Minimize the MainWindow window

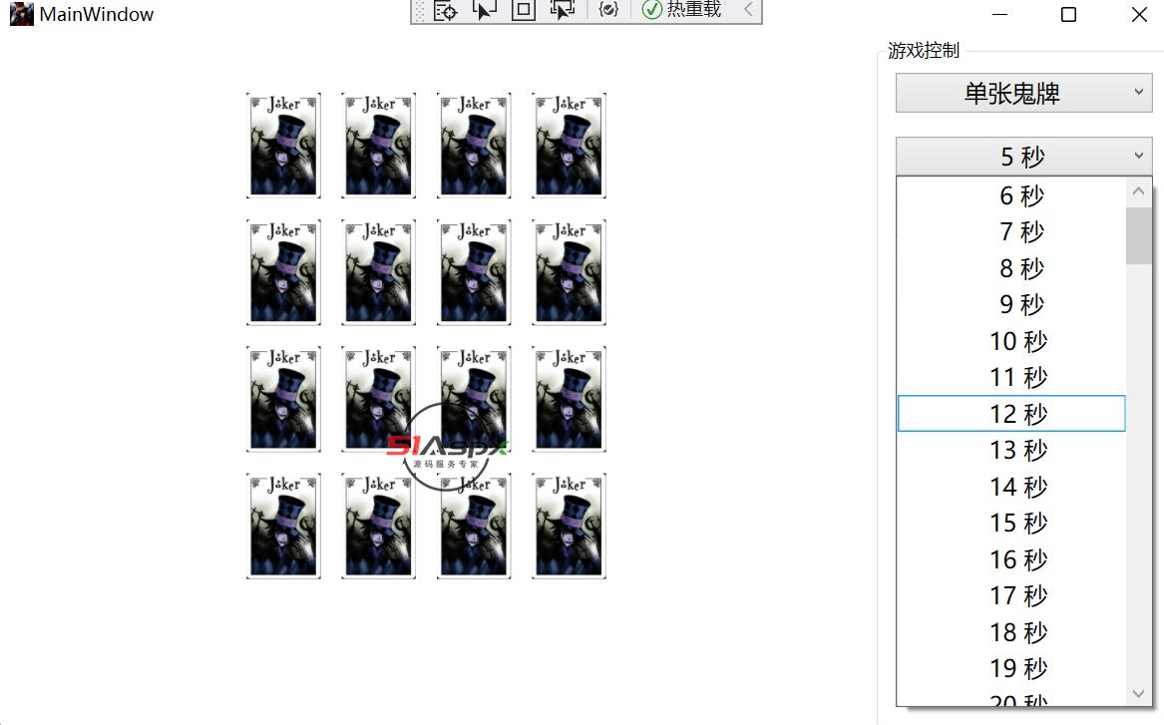pyautogui.click(x=1000, y=14)
